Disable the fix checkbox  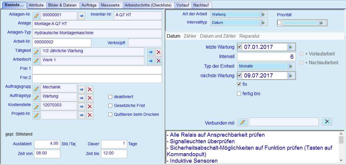239,84
